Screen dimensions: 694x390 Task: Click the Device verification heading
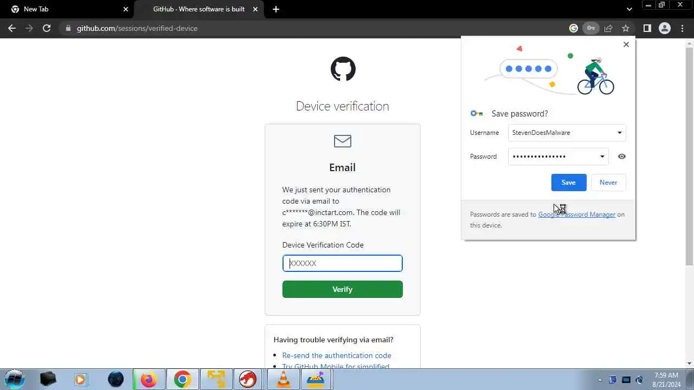click(343, 106)
